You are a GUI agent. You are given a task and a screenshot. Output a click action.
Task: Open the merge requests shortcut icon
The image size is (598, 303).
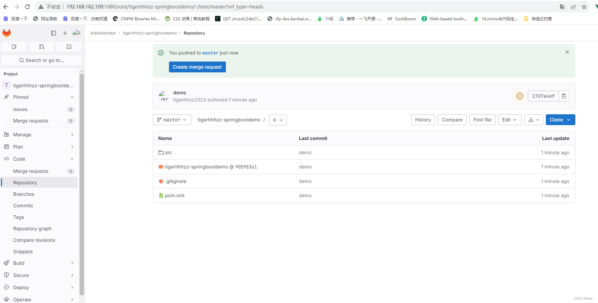click(42, 47)
